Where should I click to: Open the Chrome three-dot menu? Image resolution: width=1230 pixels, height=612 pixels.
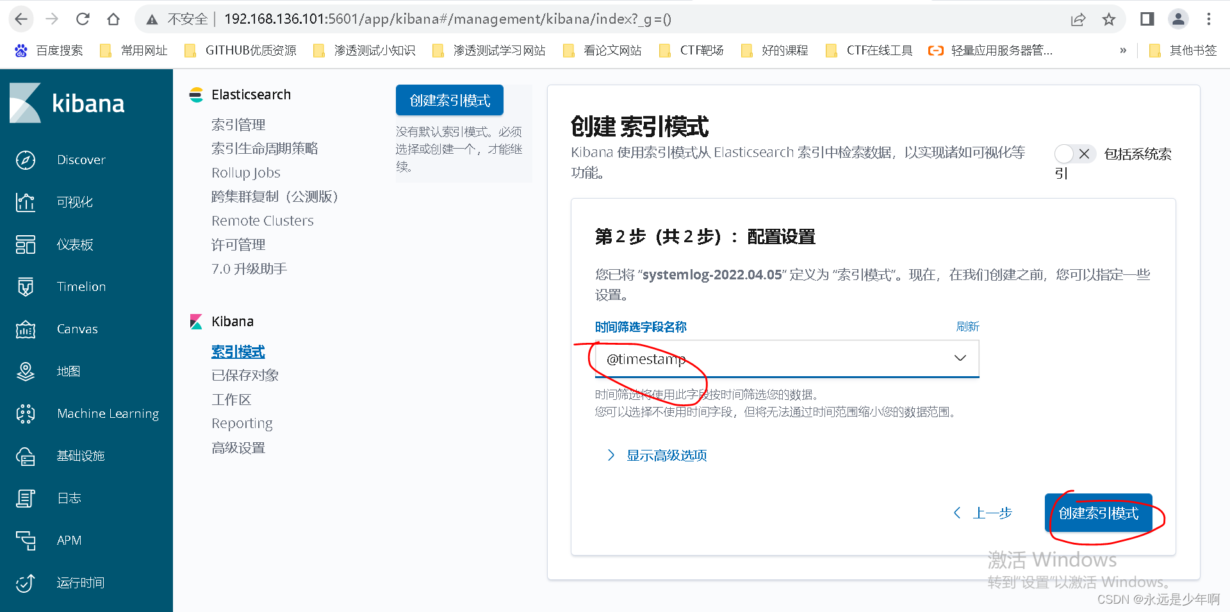tap(1209, 19)
